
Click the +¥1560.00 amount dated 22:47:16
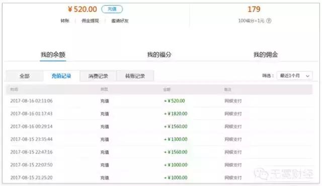coord(176,152)
